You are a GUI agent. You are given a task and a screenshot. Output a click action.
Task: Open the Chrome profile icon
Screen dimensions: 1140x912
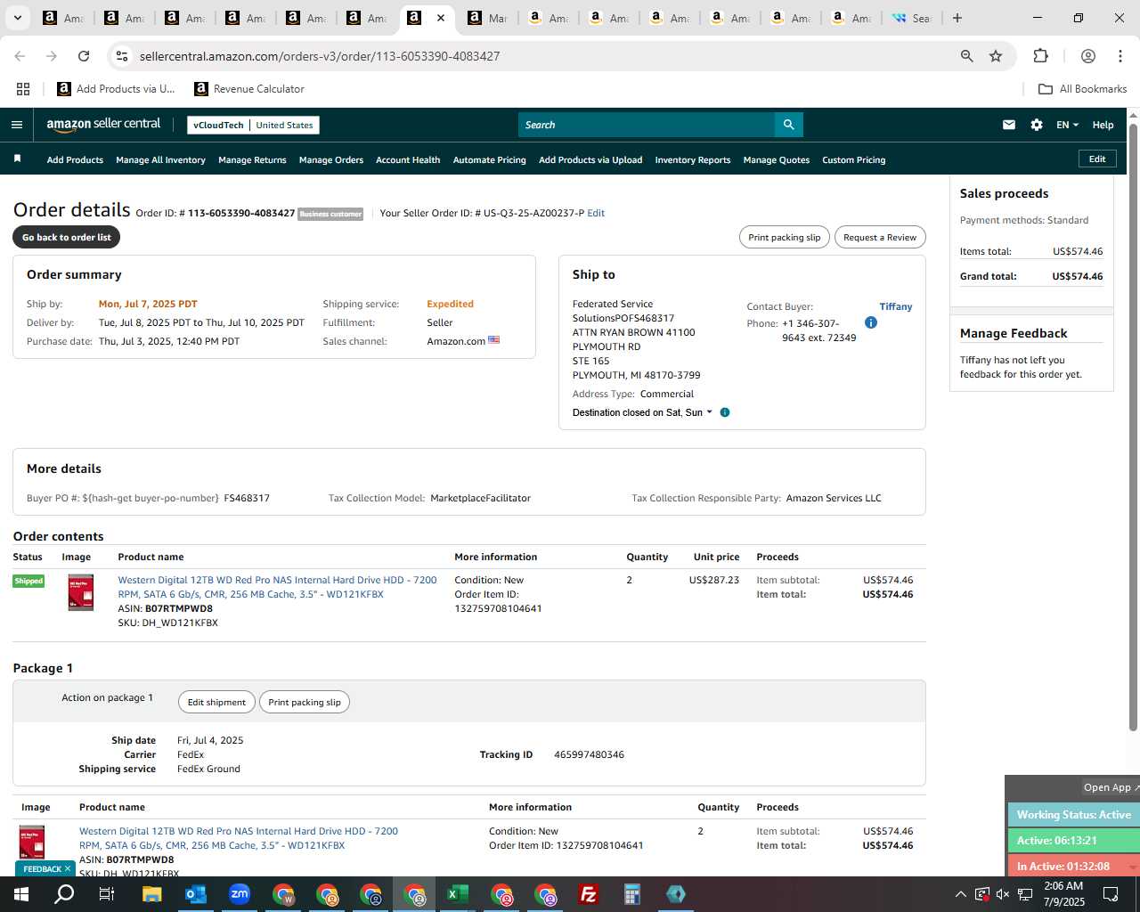(1087, 56)
